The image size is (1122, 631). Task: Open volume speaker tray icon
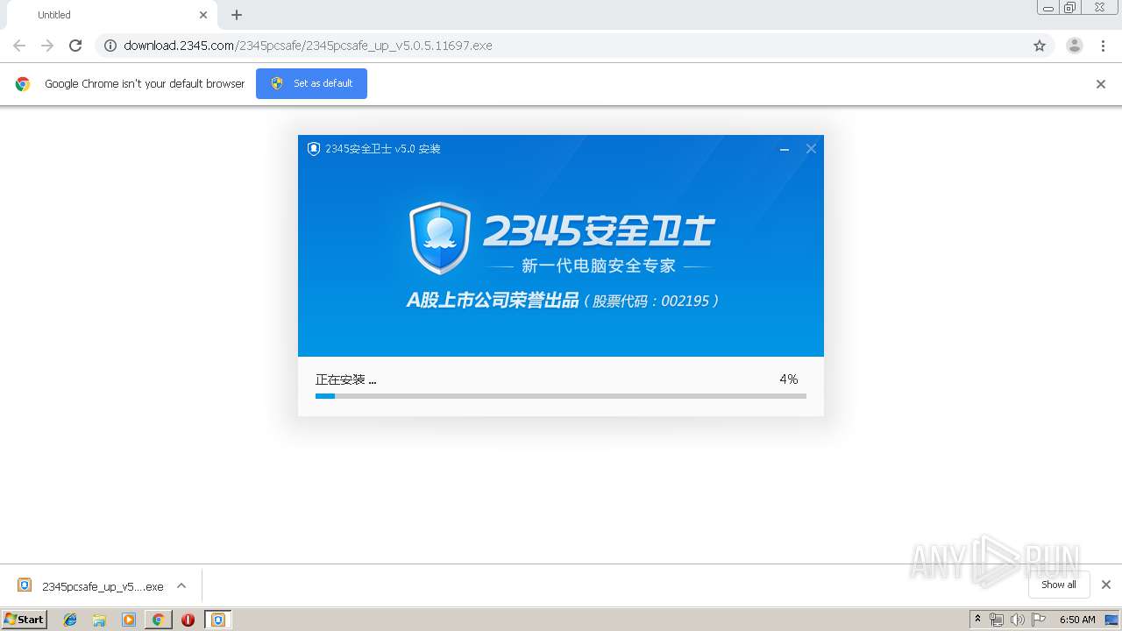click(1017, 620)
